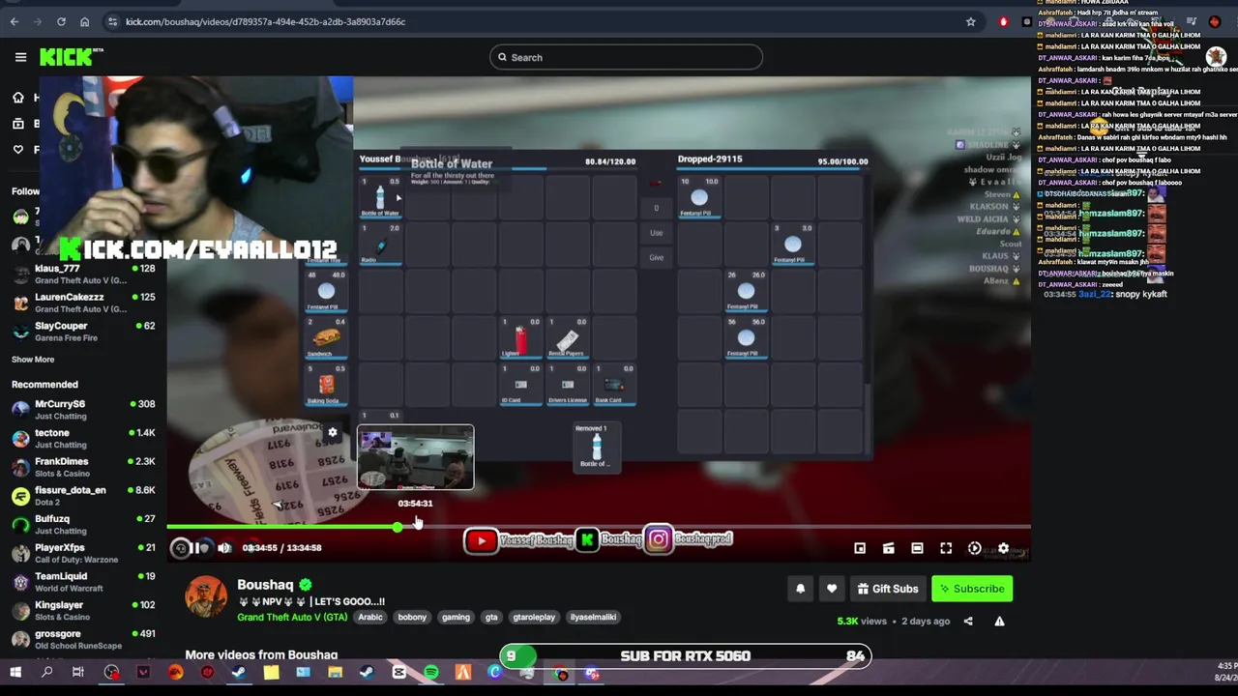Bookmark this page with the star icon
This screenshot has height=696, width=1238.
coord(970,21)
